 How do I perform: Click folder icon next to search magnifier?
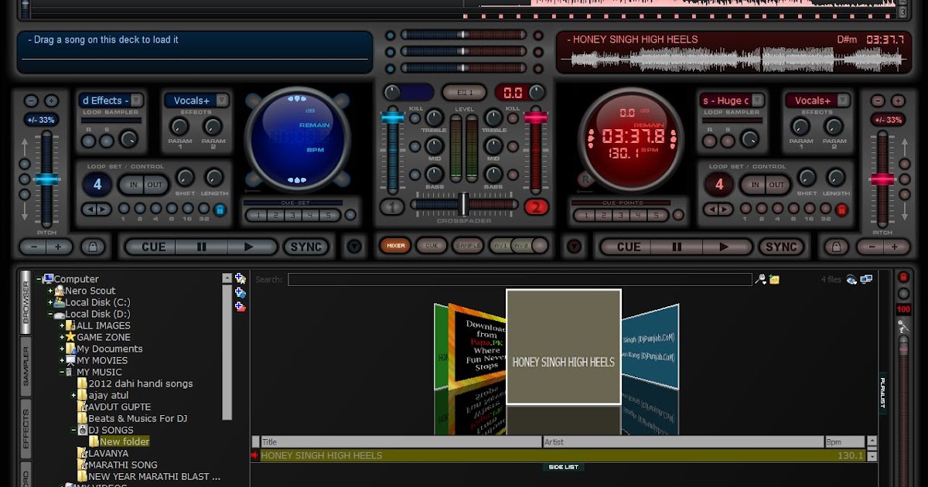tap(773, 279)
